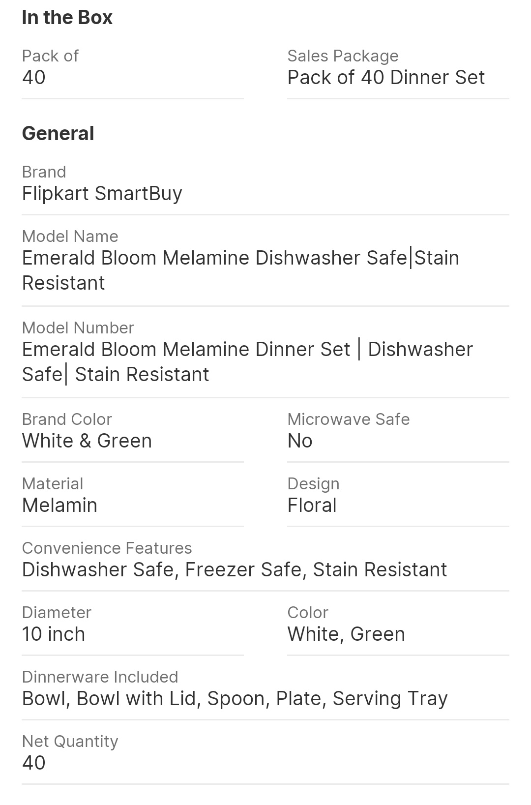Click the Brand Color label
This screenshot has height=805, width=531.
click(x=67, y=419)
